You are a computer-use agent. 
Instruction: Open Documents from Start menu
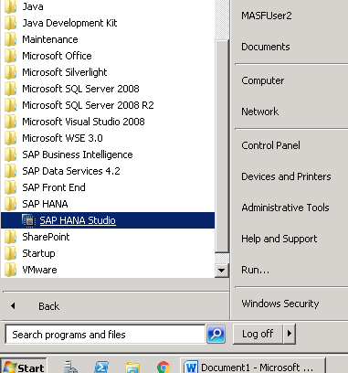(x=266, y=47)
